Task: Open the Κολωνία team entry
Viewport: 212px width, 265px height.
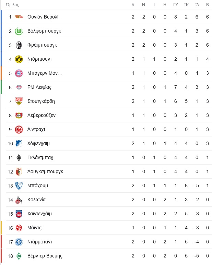Action: coord(109,200)
